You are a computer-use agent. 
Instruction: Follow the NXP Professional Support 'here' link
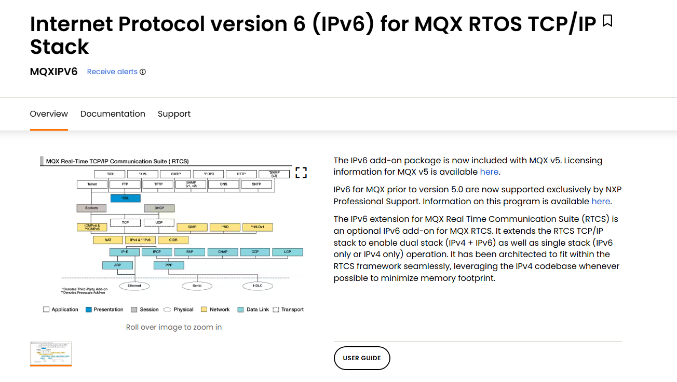(x=601, y=201)
